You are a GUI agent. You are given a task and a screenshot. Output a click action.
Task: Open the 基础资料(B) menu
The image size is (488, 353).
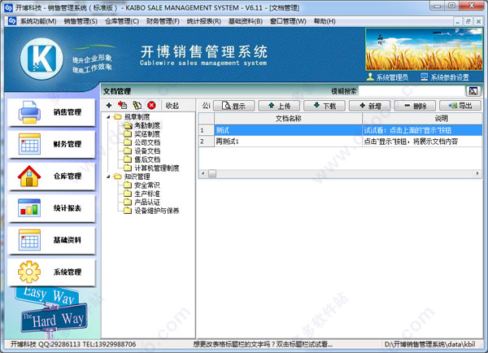click(x=246, y=21)
